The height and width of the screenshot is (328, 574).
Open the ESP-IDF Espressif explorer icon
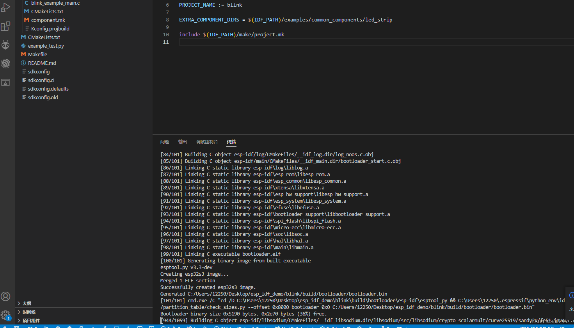5,64
